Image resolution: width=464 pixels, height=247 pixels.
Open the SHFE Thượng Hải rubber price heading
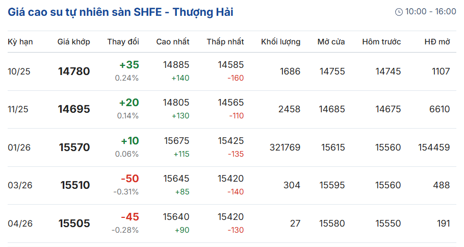120,12
